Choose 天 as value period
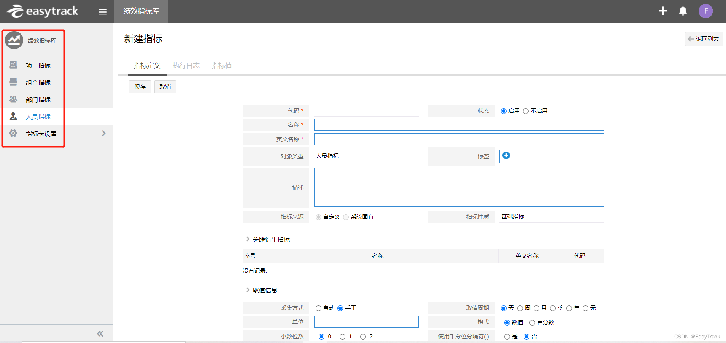 pos(504,308)
